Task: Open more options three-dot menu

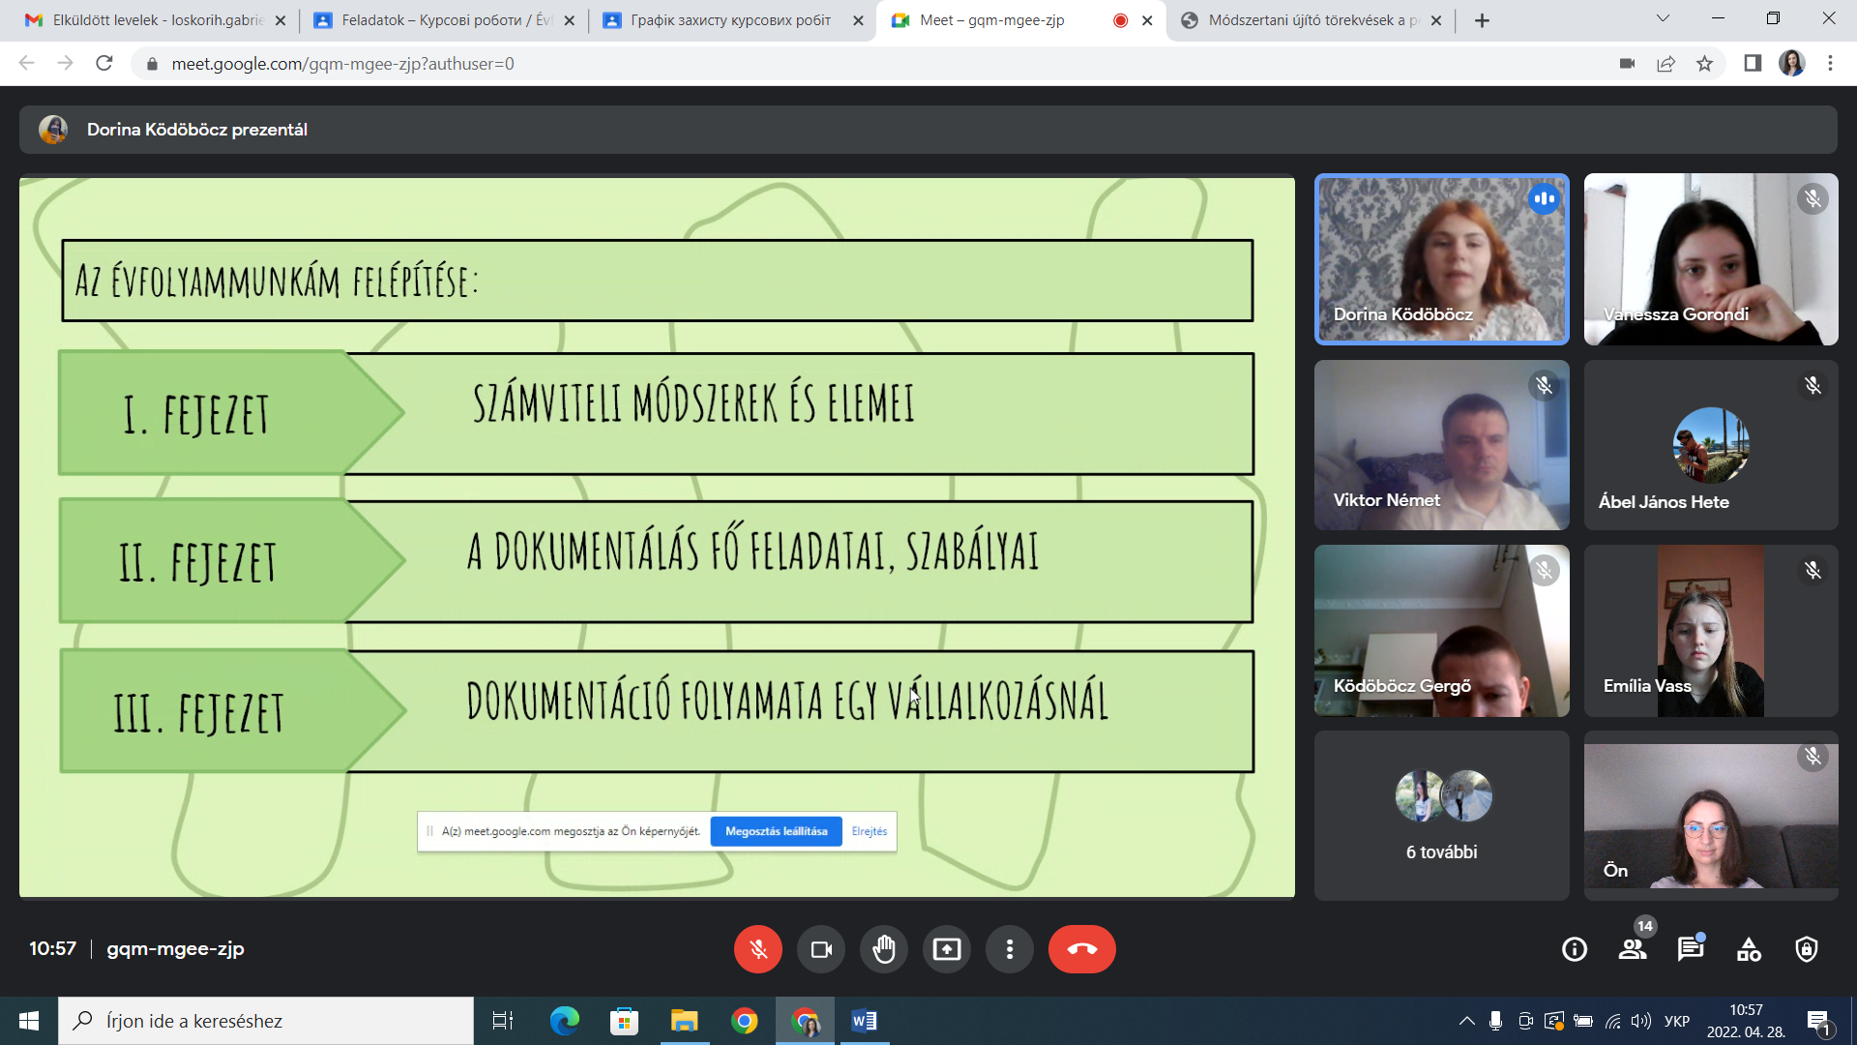Action: tap(1010, 949)
